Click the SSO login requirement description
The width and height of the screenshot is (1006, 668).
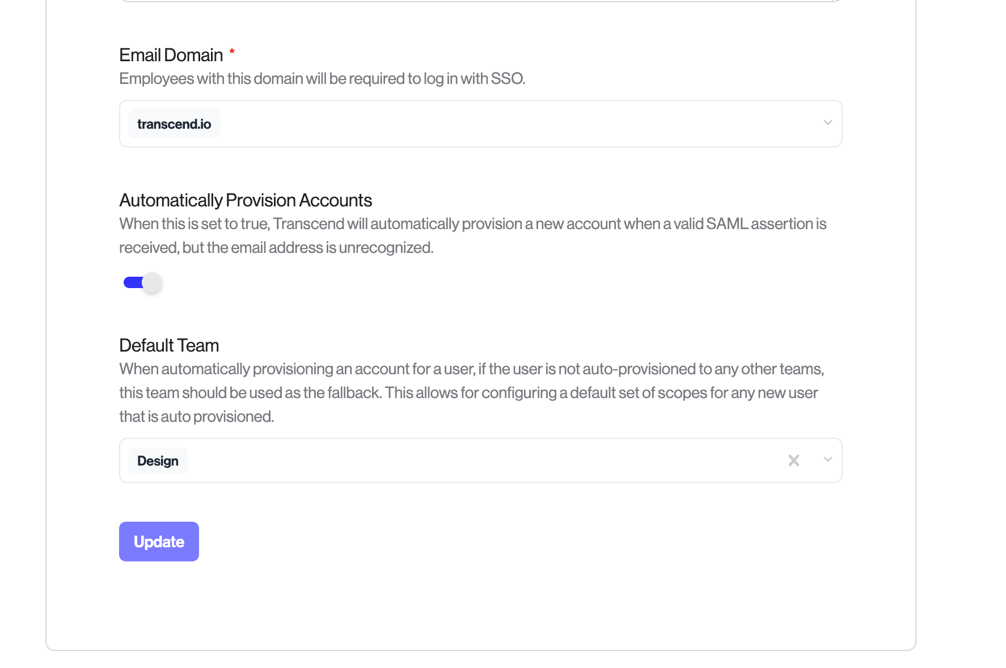point(322,79)
